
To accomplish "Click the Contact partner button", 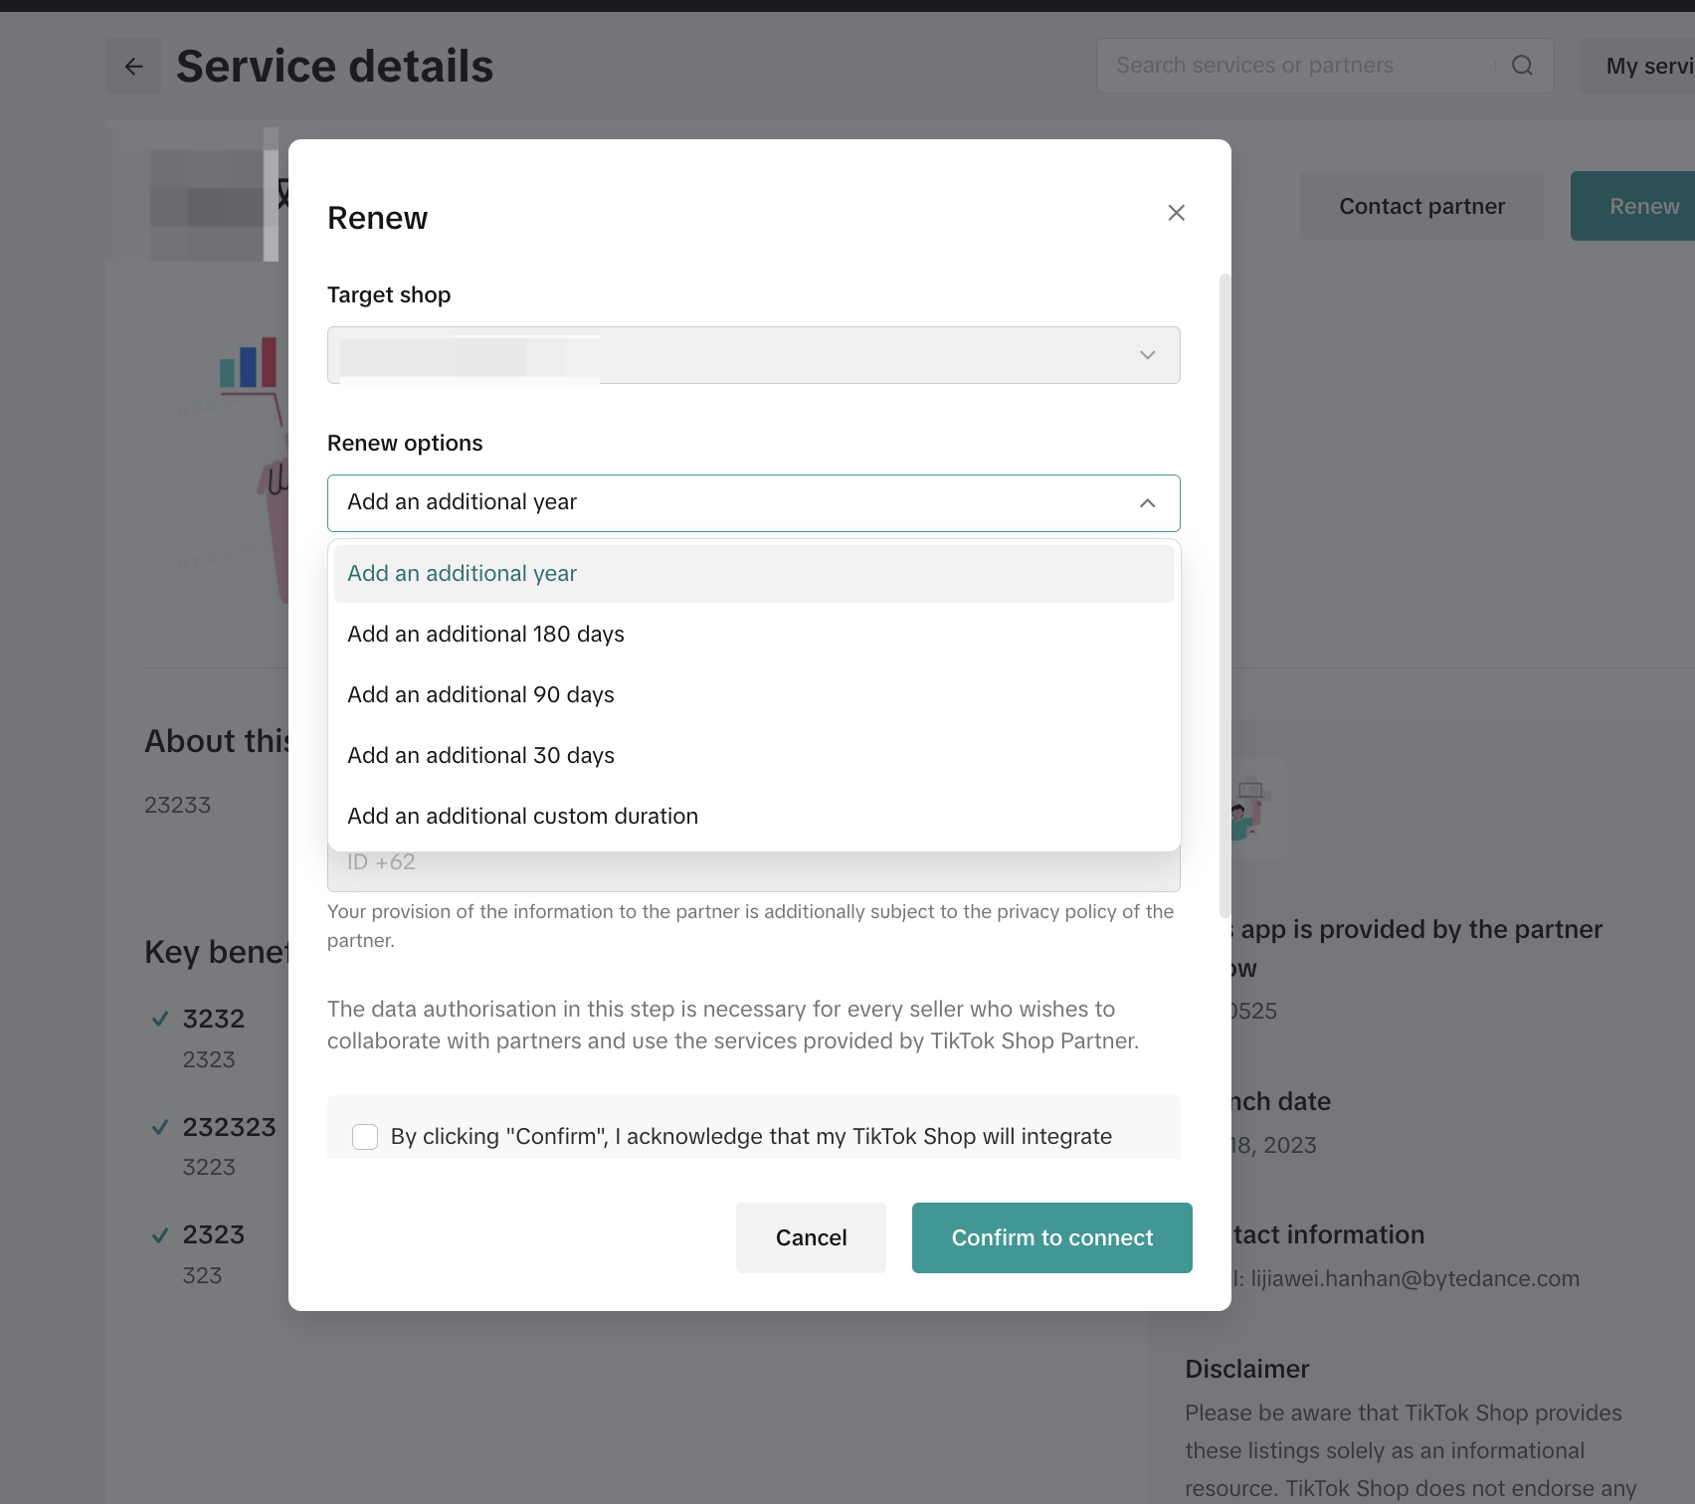I will (x=1421, y=206).
